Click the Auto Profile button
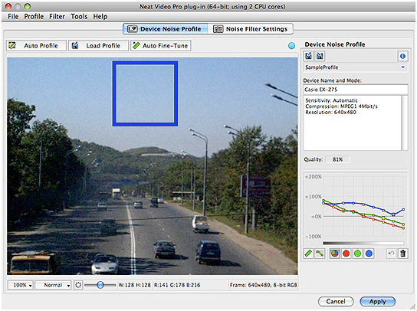This screenshot has width=417, height=311. coord(36,46)
